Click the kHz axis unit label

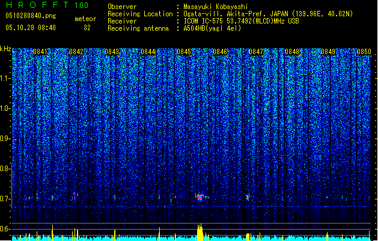5,49
